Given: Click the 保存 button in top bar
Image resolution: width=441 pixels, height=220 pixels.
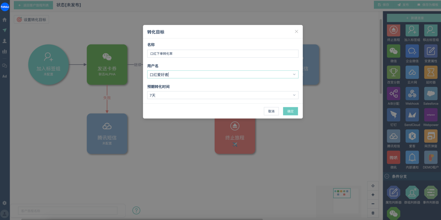Looking at the screenshot, I should [384, 5].
